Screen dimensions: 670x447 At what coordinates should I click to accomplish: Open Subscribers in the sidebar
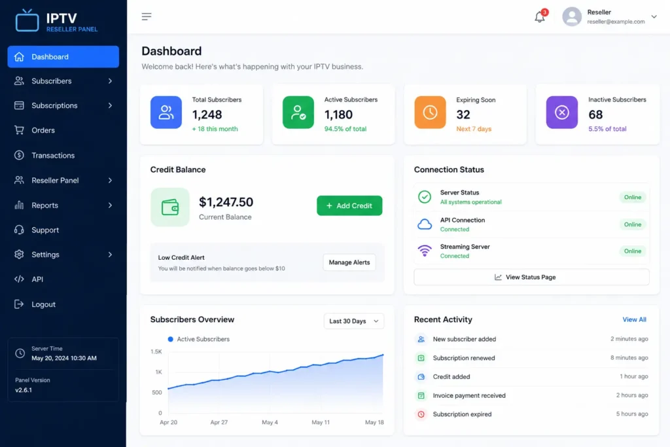tap(63, 80)
